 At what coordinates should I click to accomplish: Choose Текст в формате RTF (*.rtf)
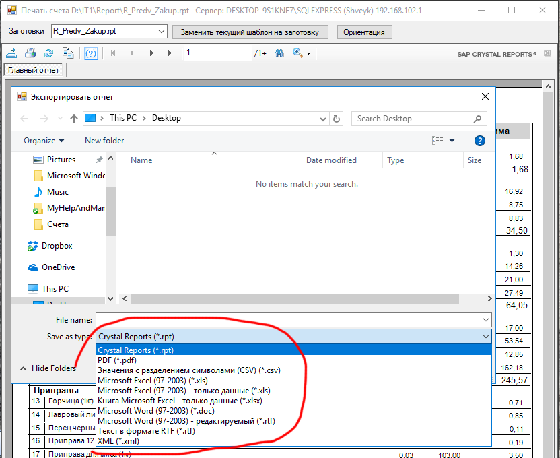click(x=293, y=431)
